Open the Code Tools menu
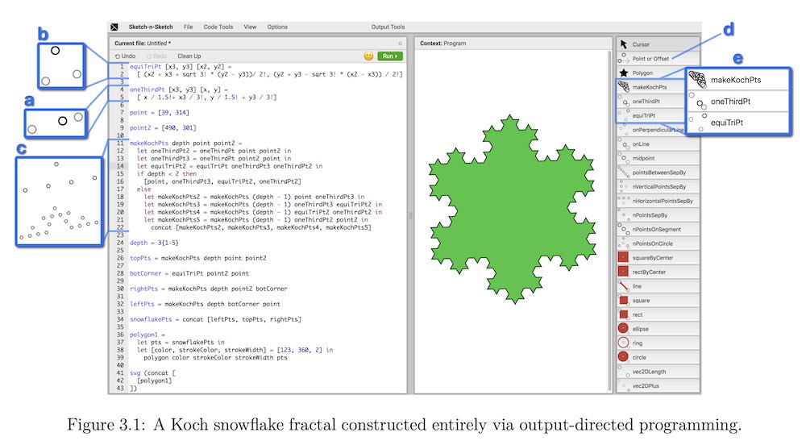Image resolution: width=806 pixels, height=445 pixels. pyautogui.click(x=218, y=27)
